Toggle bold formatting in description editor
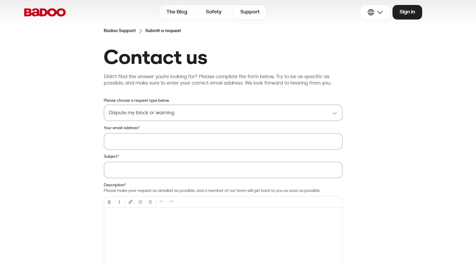 point(109,202)
